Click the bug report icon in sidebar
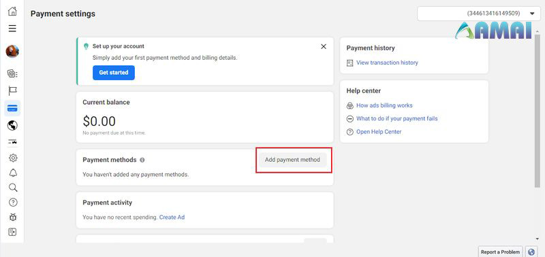The height and width of the screenshot is (257, 545). click(13, 218)
